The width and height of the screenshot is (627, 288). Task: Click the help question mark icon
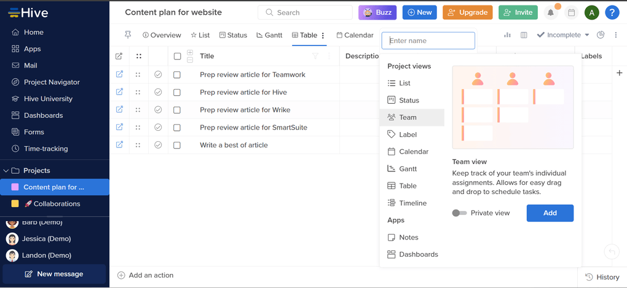(x=612, y=12)
